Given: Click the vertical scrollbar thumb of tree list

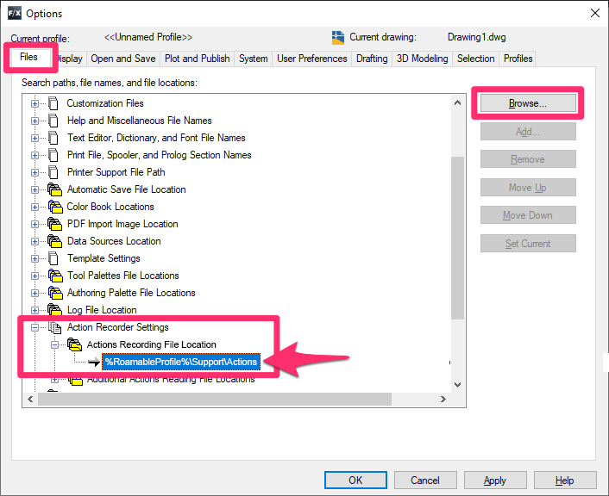Looking at the screenshot, I should tap(457, 238).
